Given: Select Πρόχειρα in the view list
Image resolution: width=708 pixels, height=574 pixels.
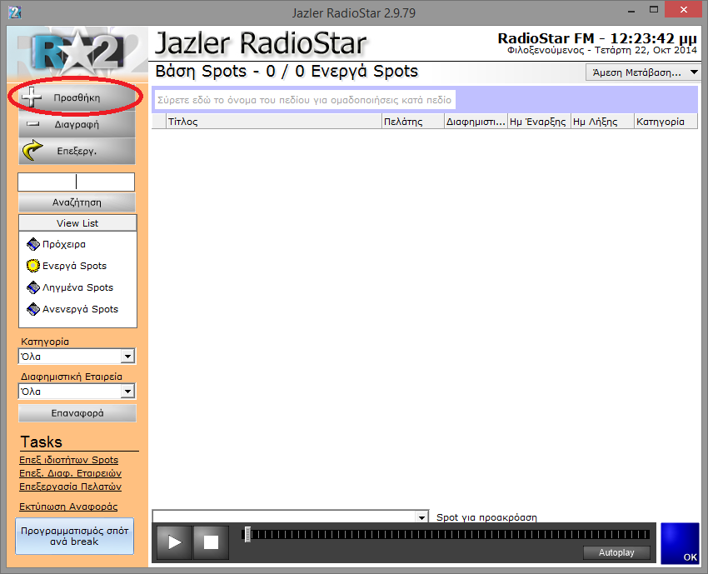Looking at the screenshot, I should coord(63,244).
